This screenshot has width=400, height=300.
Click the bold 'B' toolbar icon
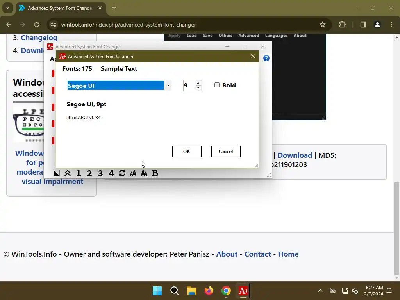tap(155, 173)
